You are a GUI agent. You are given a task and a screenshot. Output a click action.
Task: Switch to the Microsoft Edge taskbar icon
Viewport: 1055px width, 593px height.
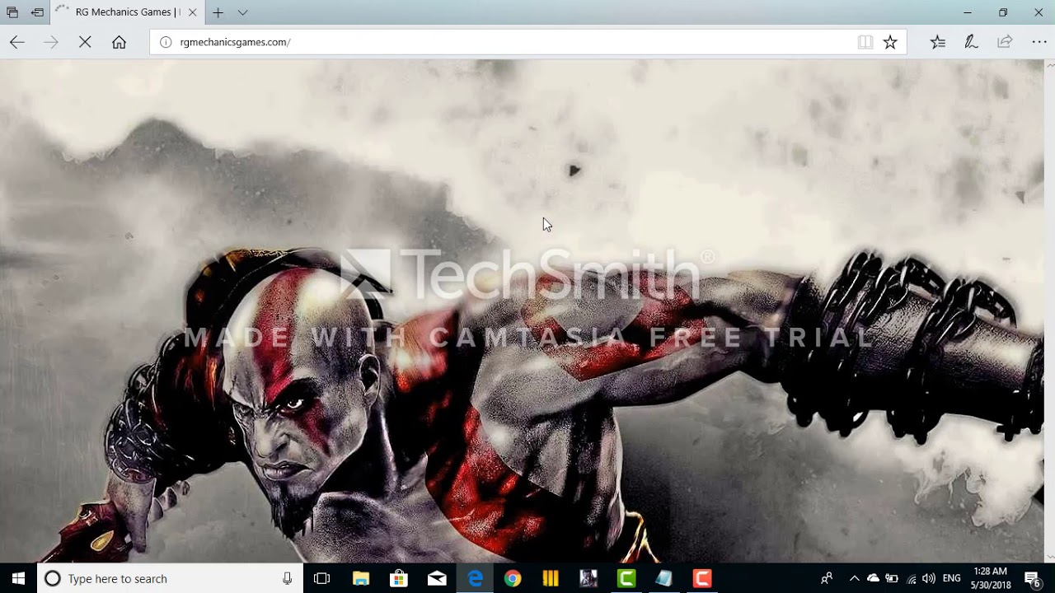click(475, 578)
